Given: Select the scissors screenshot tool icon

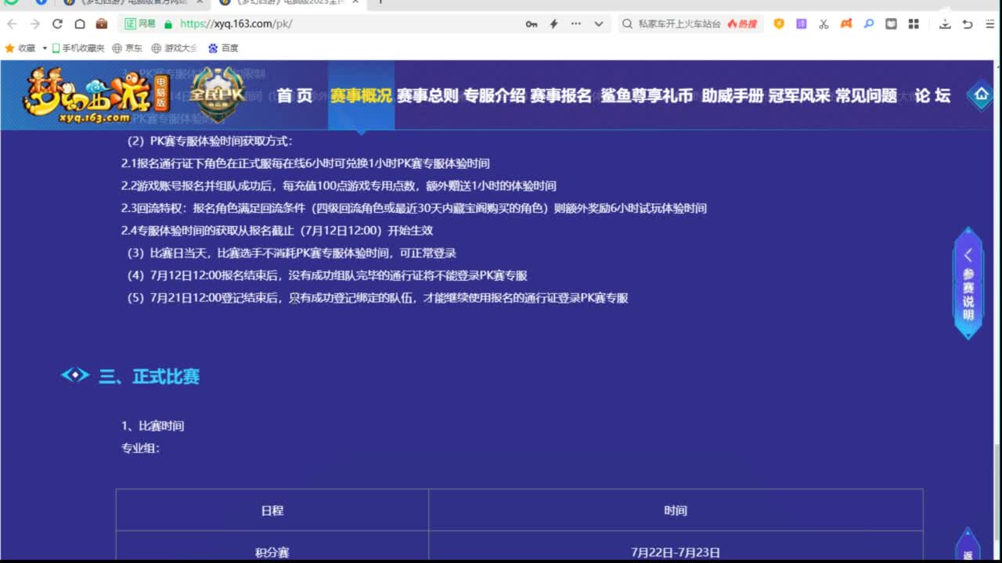Looking at the screenshot, I should [x=823, y=24].
